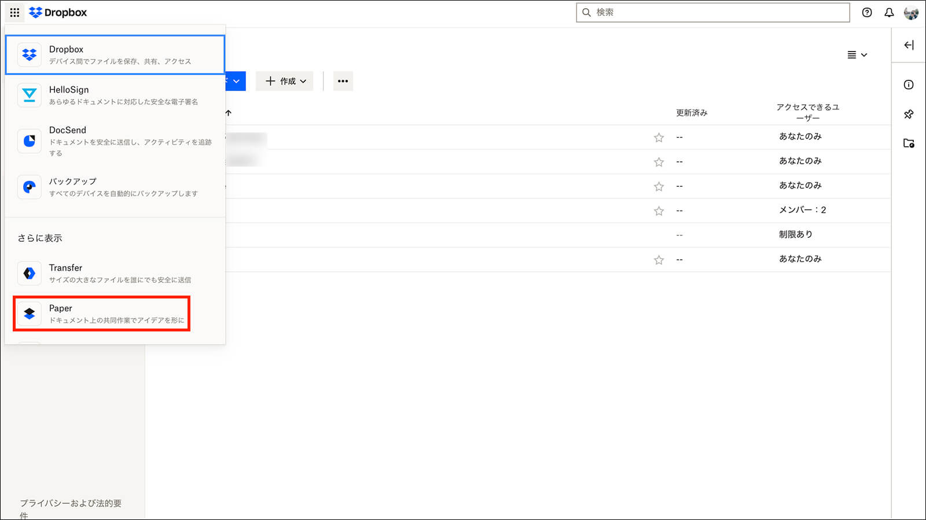This screenshot has width=926, height=520.
Task: Star the third file row
Action: pyautogui.click(x=659, y=186)
